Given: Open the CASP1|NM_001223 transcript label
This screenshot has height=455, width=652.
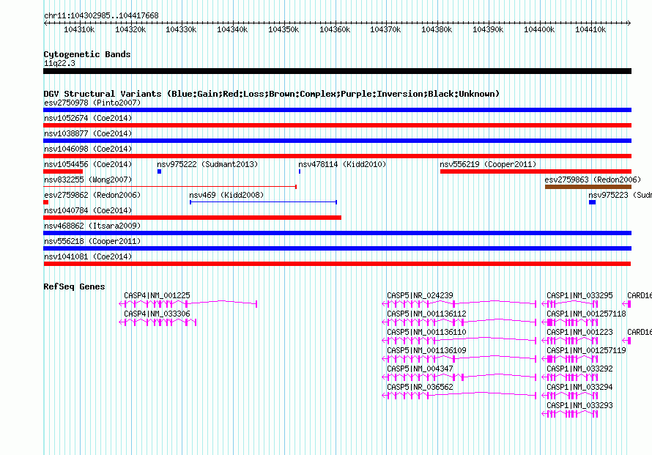Looking at the screenshot, I should [x=579, y=332].
